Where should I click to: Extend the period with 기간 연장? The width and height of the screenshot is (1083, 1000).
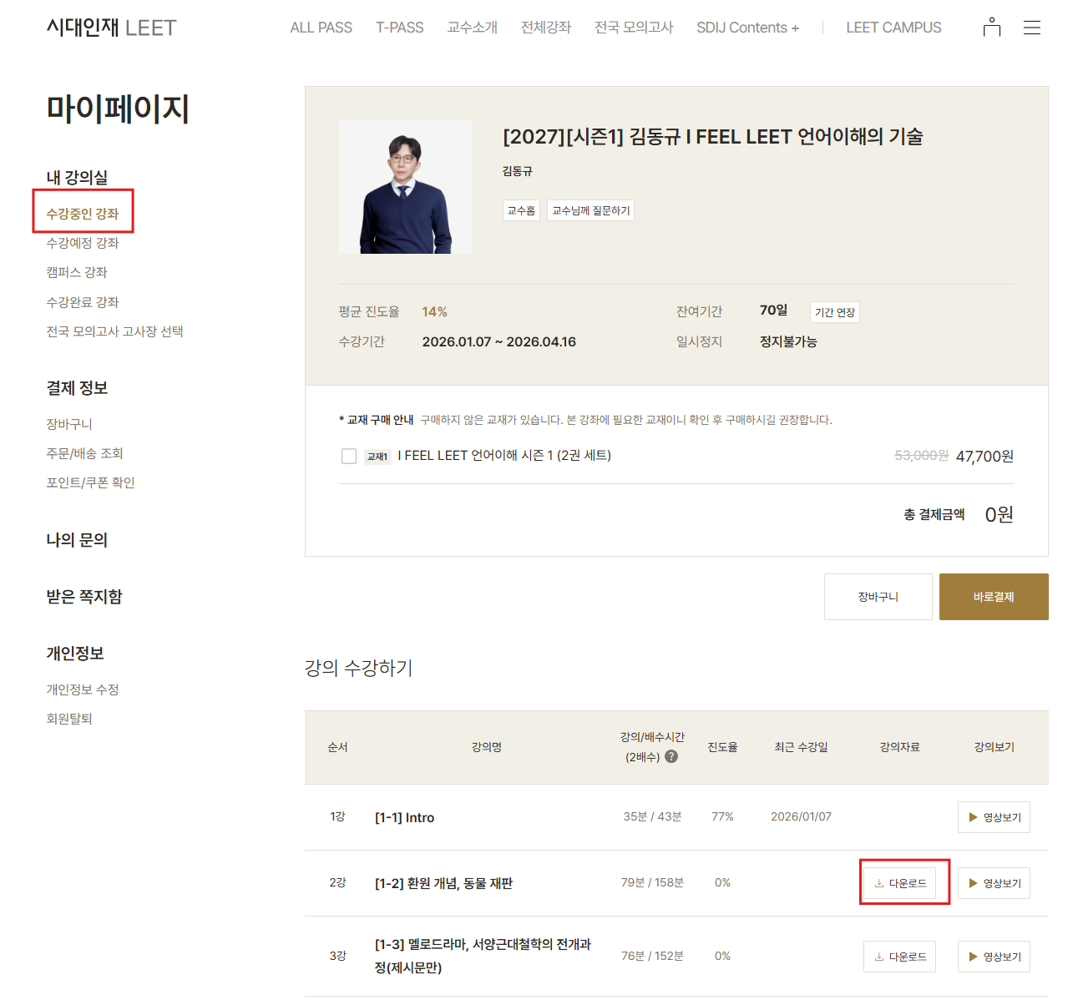(x=834, y=312)
